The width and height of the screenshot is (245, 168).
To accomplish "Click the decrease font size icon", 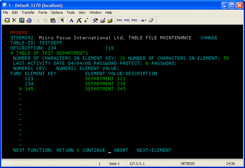I will pos(86,20).
